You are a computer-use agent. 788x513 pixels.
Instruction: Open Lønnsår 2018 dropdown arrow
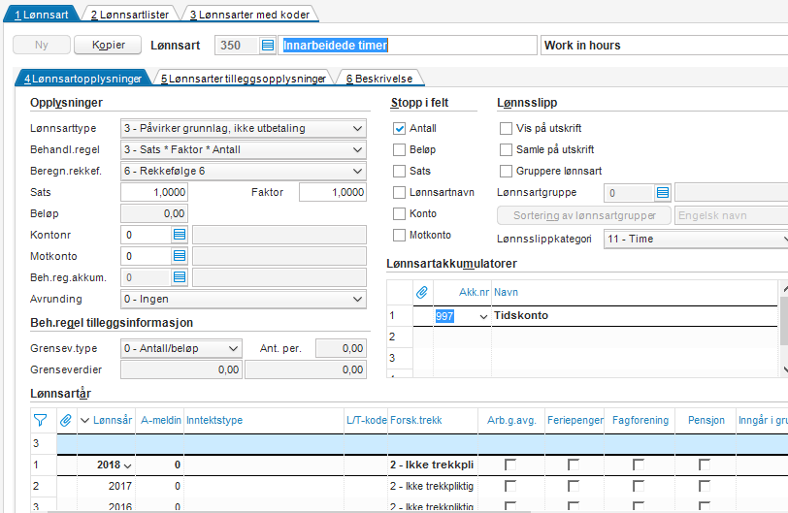128,465
